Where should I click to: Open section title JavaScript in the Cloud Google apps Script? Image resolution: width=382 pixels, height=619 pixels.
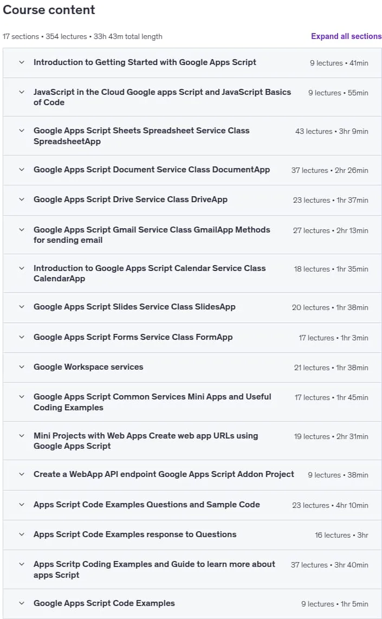click(162, 97)
